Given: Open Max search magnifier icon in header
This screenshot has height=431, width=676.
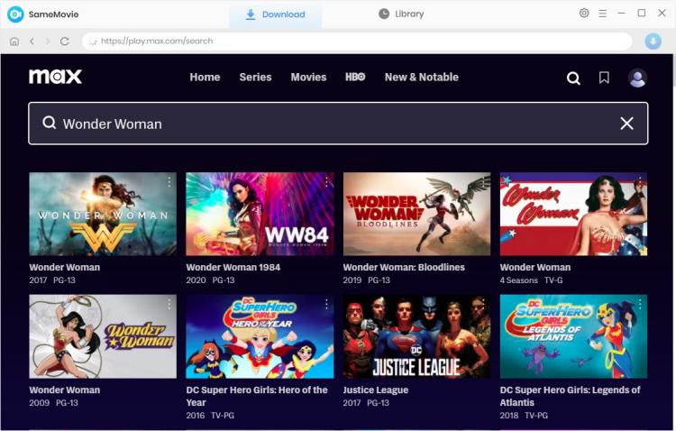Looking at the screenshot, I should (x=573, y=78).
